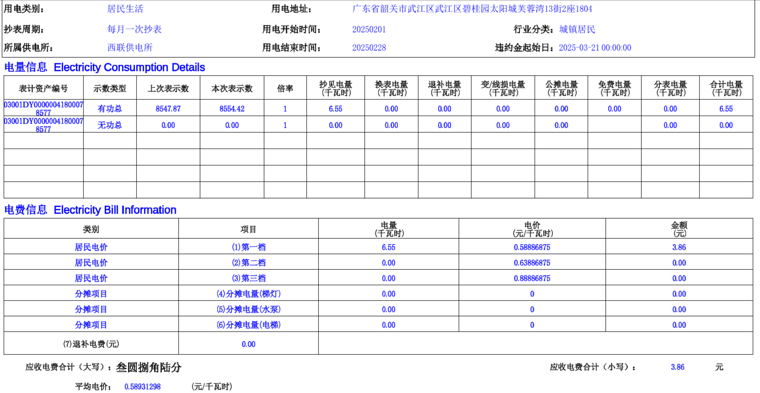Select the (6)分摊电量(电梯) item

(x=249, y=325)
